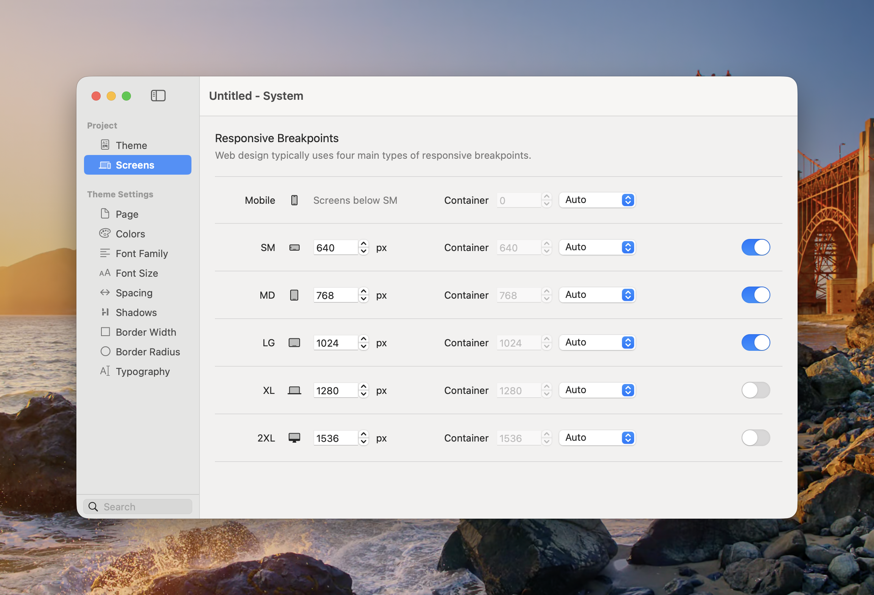This screenshot has width=874, height=595.
Task: Open the Page theme settings
Action: tap(138, 214)
